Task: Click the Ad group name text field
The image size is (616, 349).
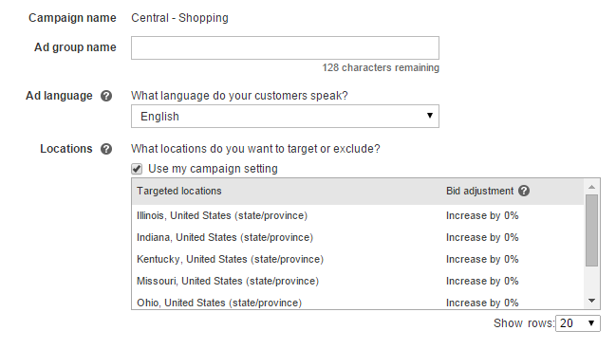Action: (x=285, y=48)
